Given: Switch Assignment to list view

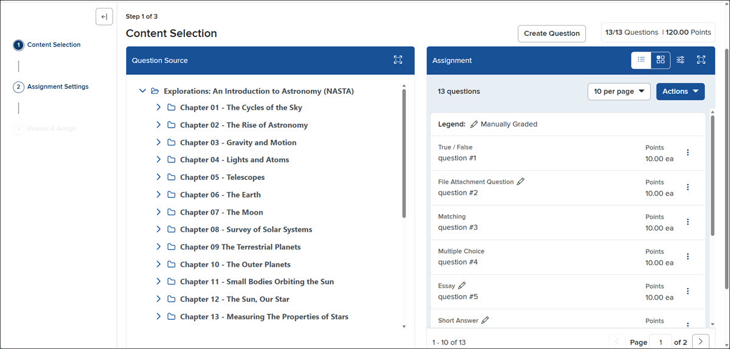Looking at the screenshot, I should pos(641,60).
